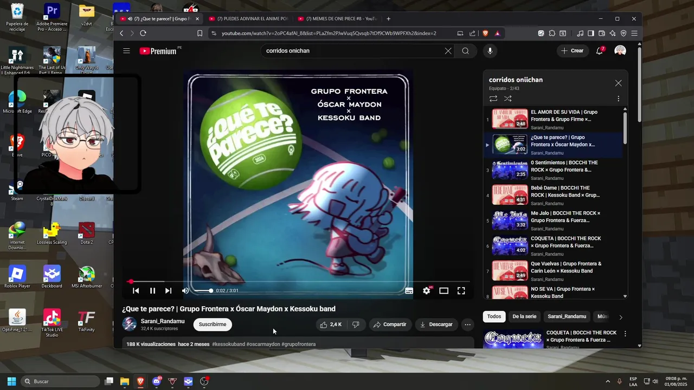Click the taskbar Buscar search box
Screen dimensions: 694x390
(x=60, y=381)
